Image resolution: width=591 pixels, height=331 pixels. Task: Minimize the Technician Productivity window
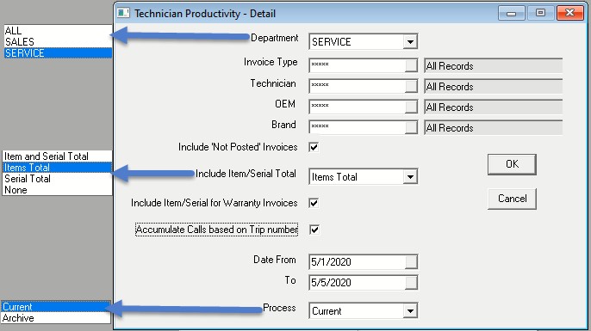tap(511, 13)
